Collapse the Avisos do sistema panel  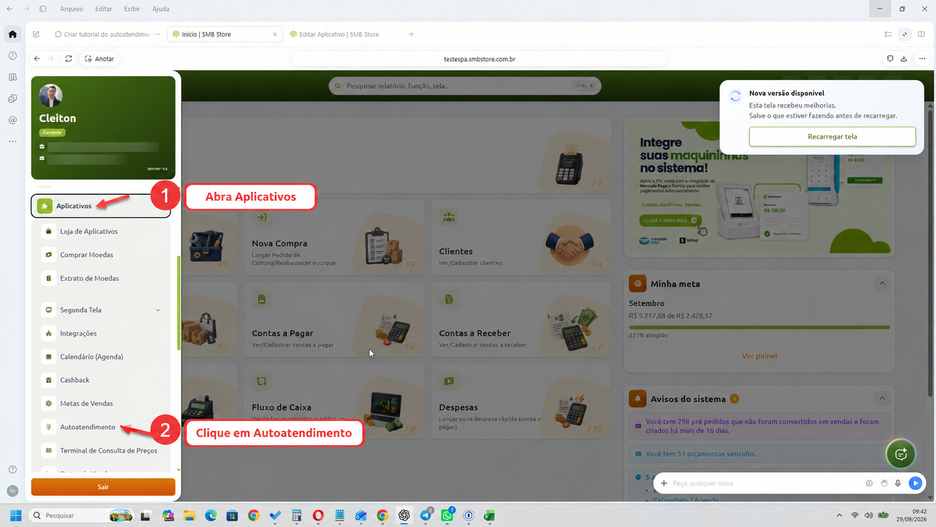[x=882, y=399]
